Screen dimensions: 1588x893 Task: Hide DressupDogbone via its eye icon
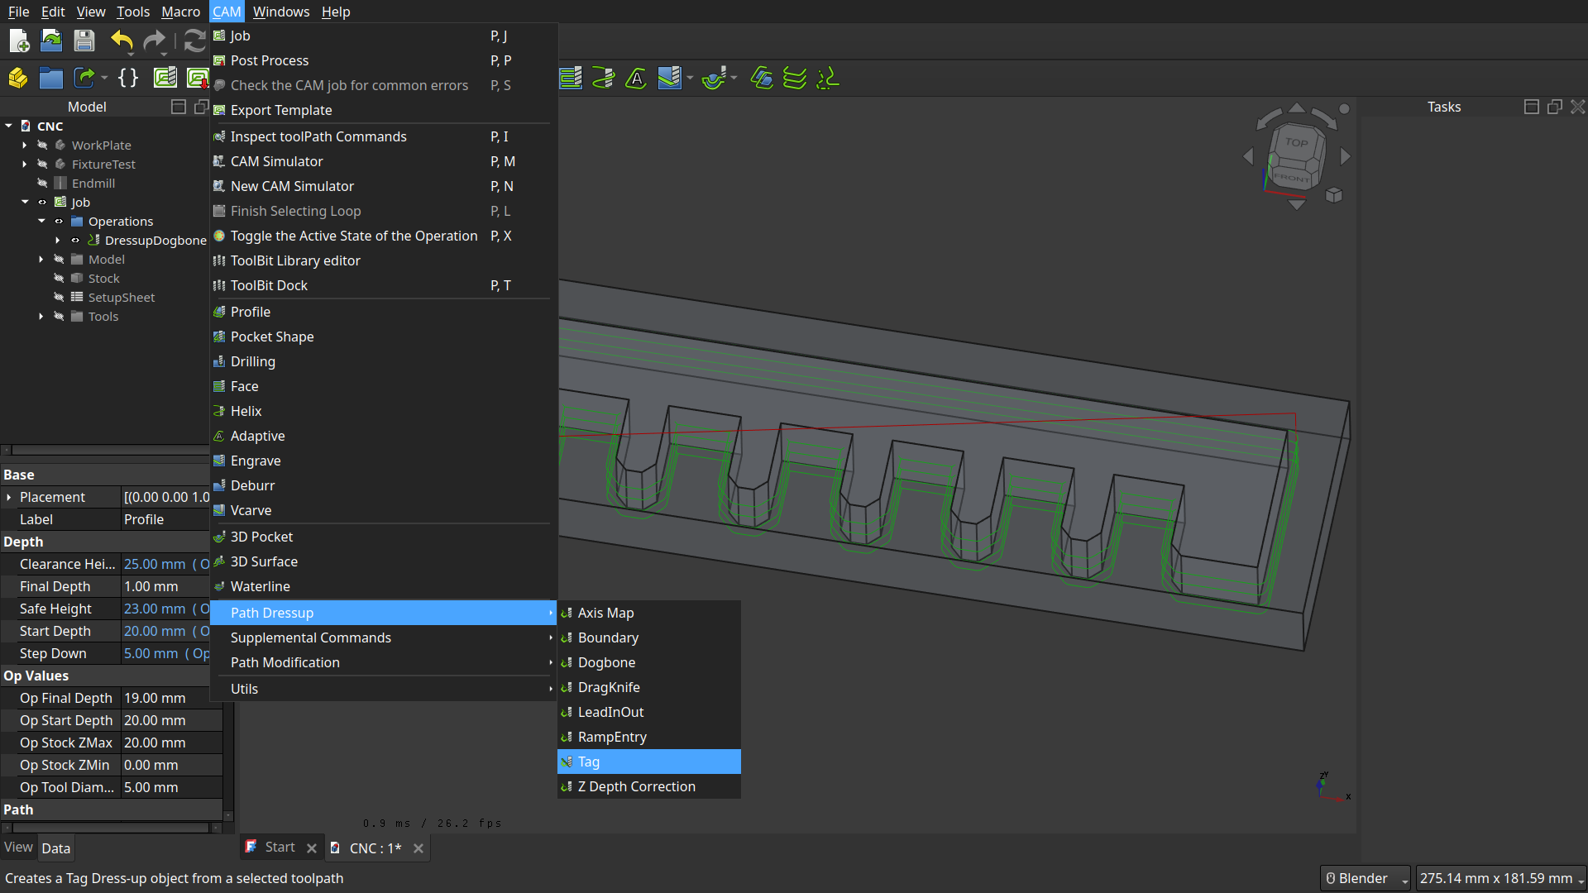(x=75, y=240)
